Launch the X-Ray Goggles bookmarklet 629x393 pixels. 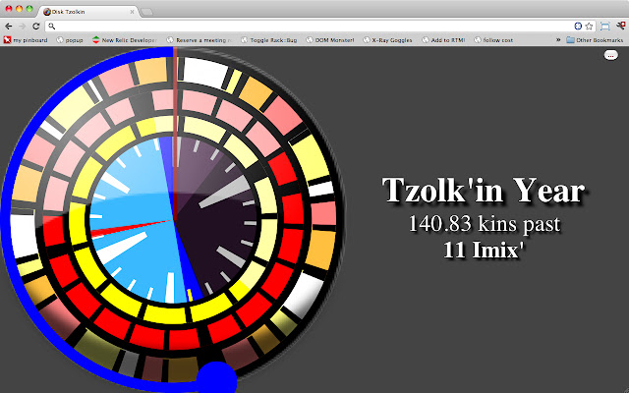(x=387, y=40)
